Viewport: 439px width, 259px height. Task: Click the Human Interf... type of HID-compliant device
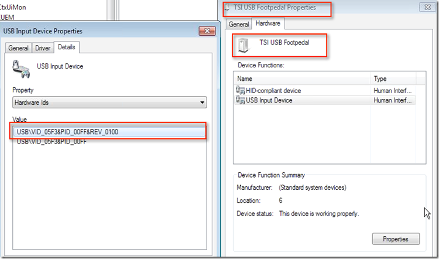[x=393, y=91]
